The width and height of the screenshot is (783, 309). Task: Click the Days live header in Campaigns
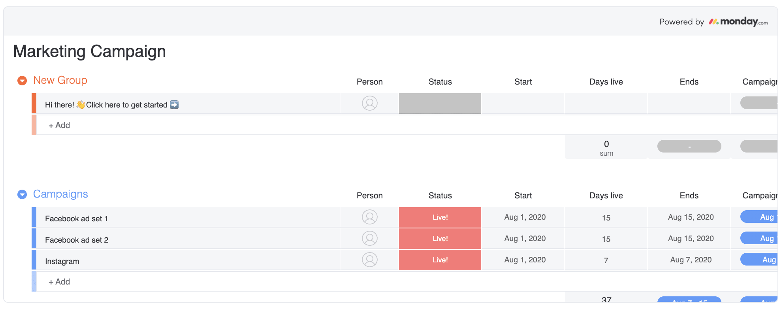(606, 196)
